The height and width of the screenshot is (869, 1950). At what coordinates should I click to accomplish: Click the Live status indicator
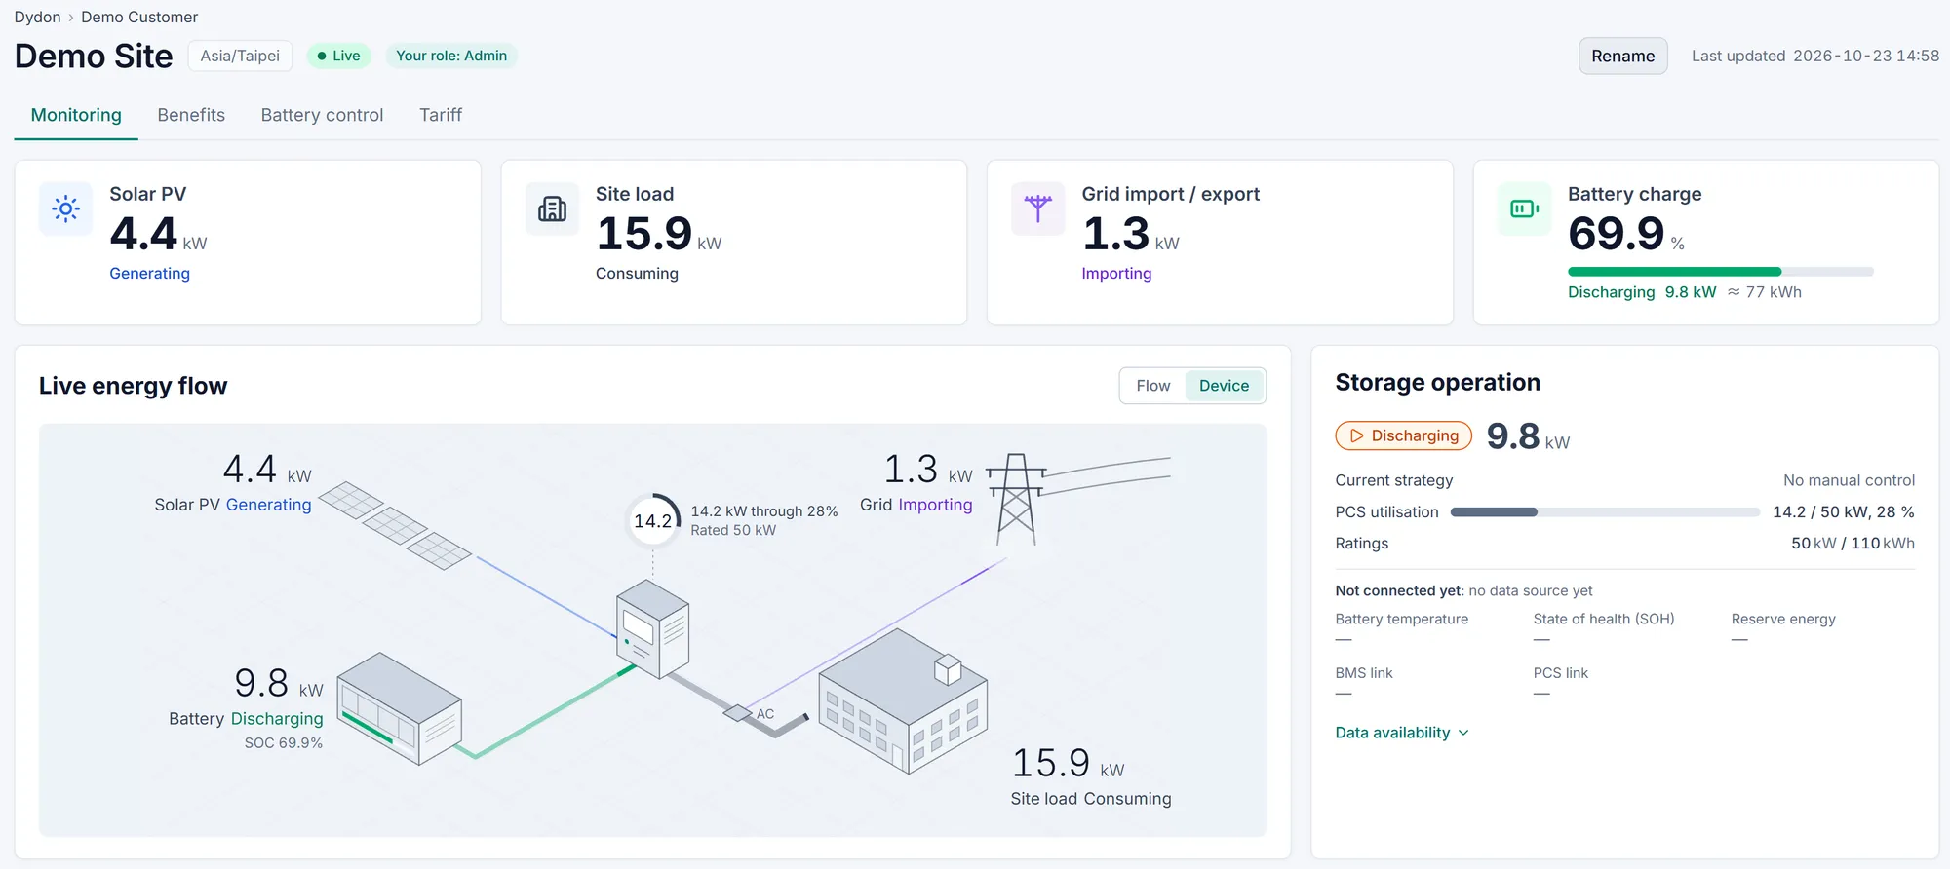tap(338, 56)
